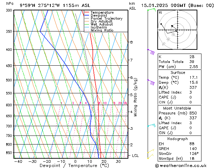Click the 2 km altitude tick label
217x168 pixels.
click(131, 145)
